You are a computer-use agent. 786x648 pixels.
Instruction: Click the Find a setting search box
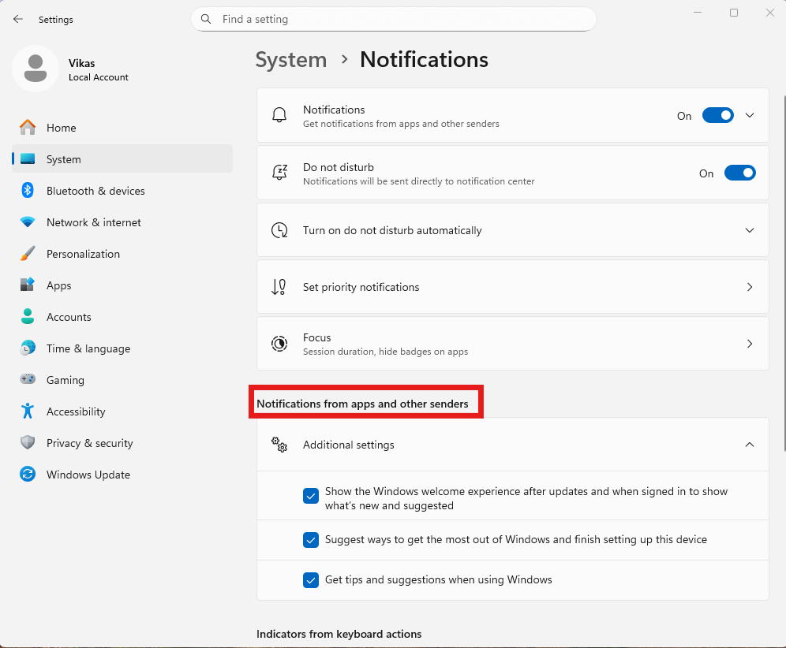coord(393,19)
